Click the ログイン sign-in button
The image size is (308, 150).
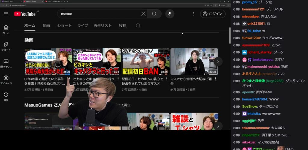coord(213,14)
